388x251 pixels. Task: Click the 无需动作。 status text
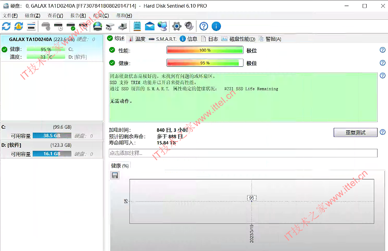coord(121,101)
